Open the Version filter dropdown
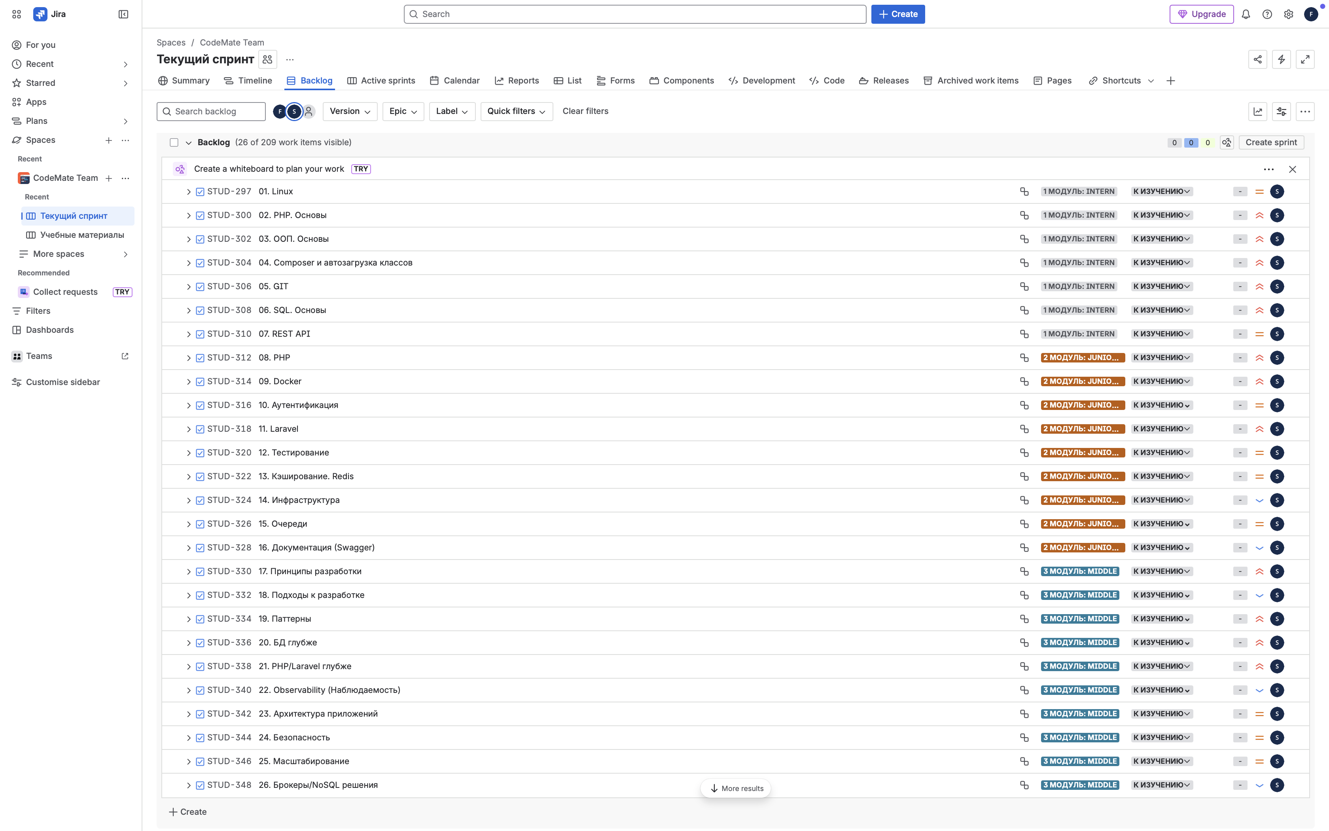 (x=350, y=111)
